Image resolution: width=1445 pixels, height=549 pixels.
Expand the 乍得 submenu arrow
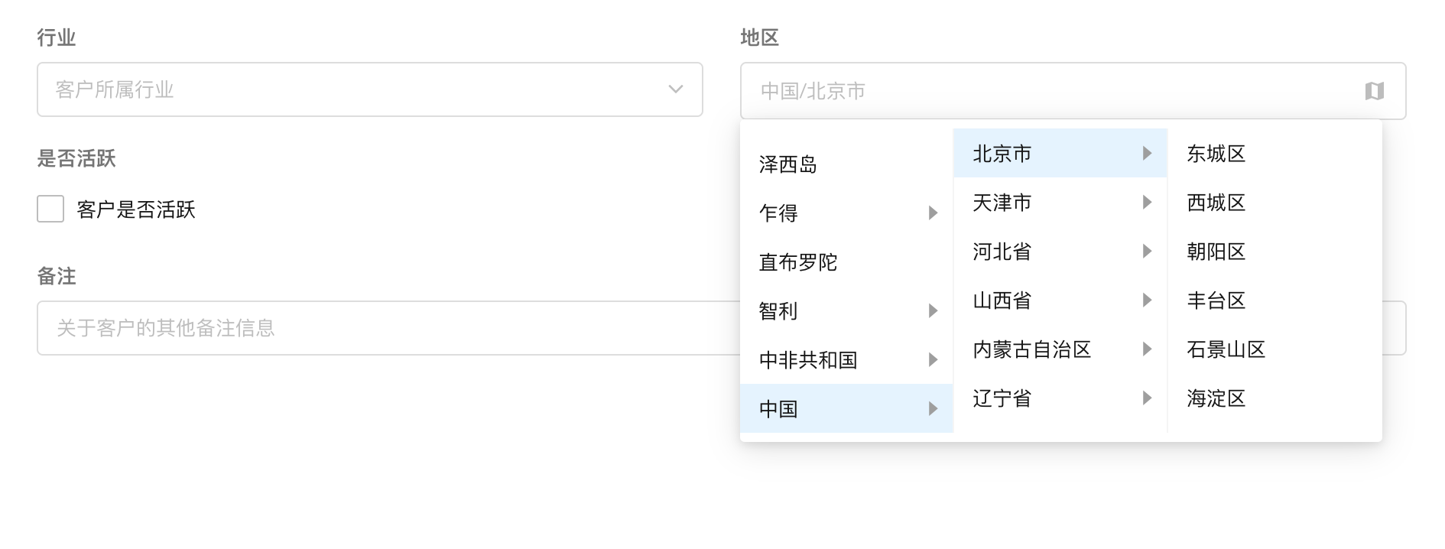933,213
